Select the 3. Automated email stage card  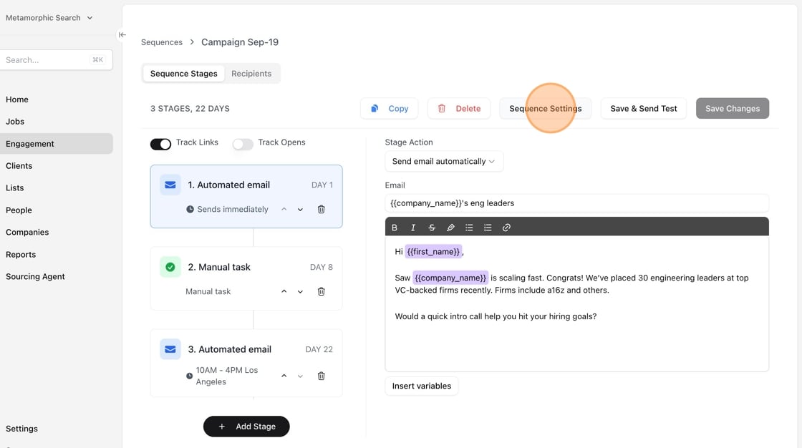pyautogui.click(x=246, y=363)
